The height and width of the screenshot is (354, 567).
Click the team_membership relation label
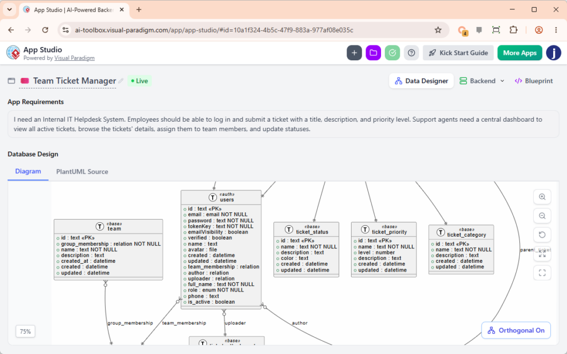[184, 323]
